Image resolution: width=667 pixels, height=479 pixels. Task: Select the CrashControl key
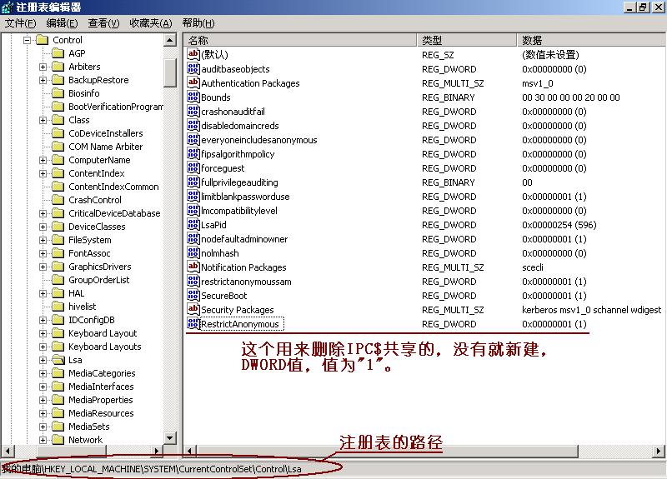(95, 200)
